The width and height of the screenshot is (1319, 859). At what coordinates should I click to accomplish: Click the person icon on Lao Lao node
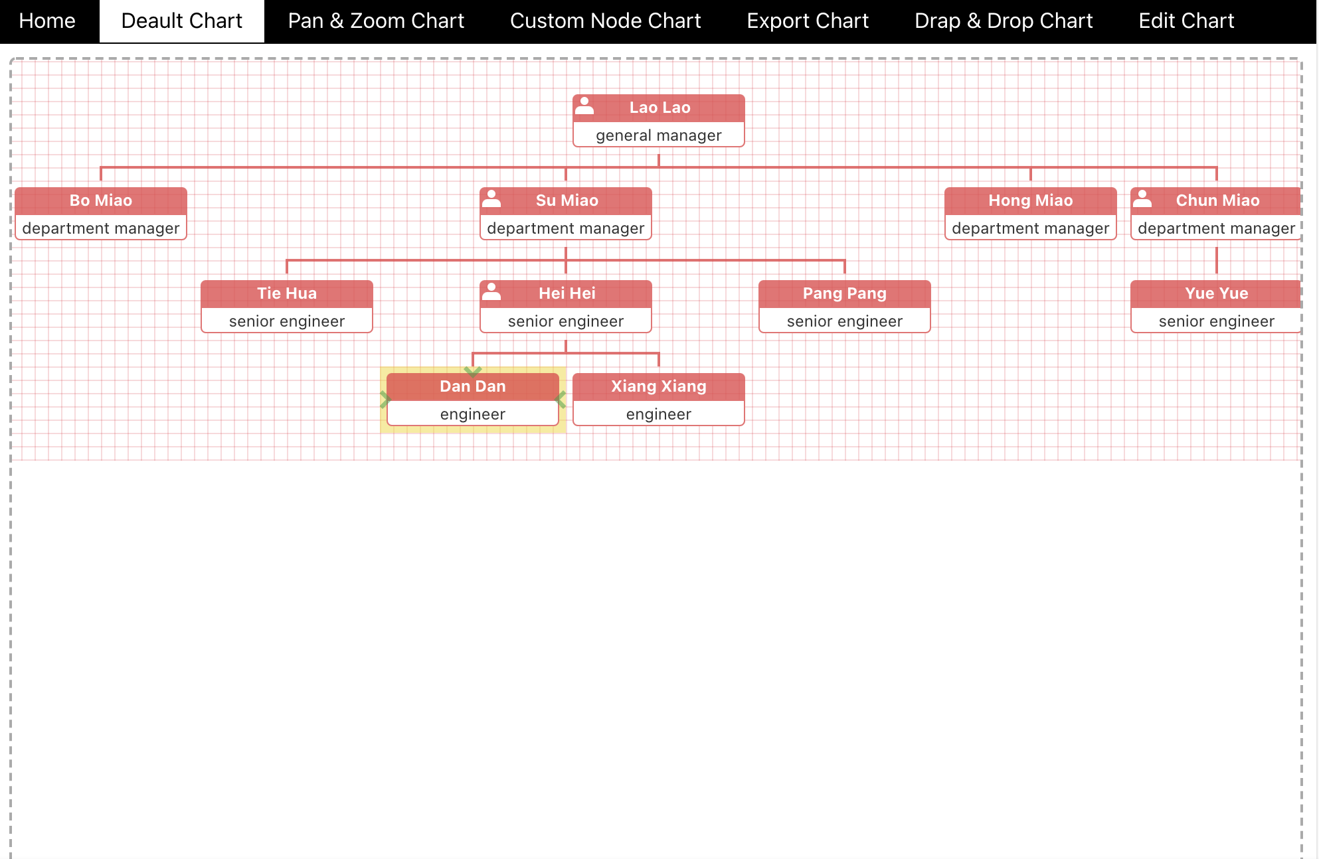(584, 106)
